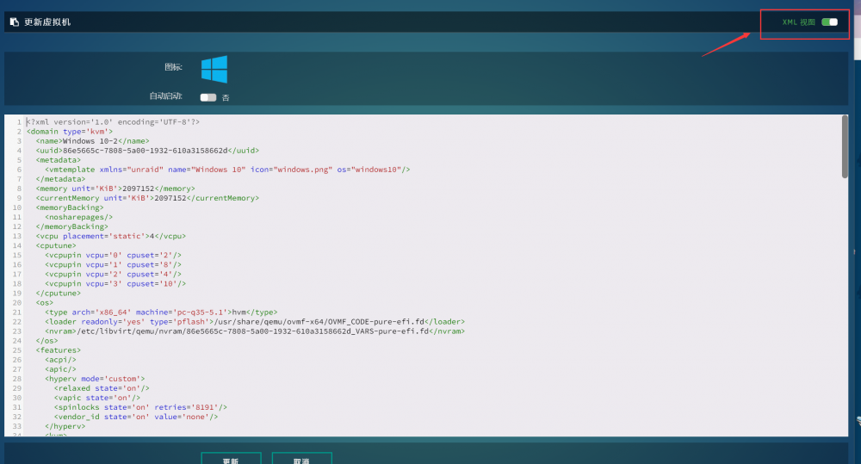Viewport: 861px width, 464px height.
Task: Click line number 13 in the gutter
Action: [x=17, y=236]
